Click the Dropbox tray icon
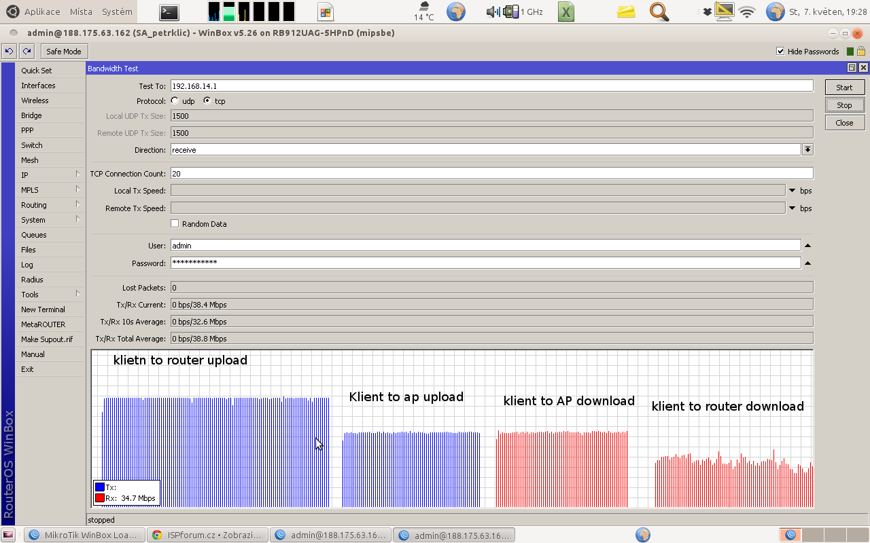This screenshot has height=543, width=870. click(707, 12)
